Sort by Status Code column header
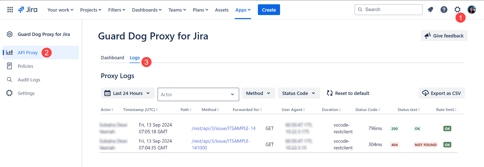The width and height of the screenshot is (484, 167). 368,110
